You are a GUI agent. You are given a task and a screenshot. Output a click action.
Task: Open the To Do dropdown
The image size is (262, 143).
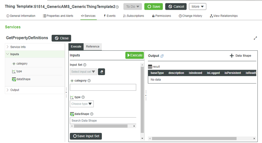[x=132, y=6]
